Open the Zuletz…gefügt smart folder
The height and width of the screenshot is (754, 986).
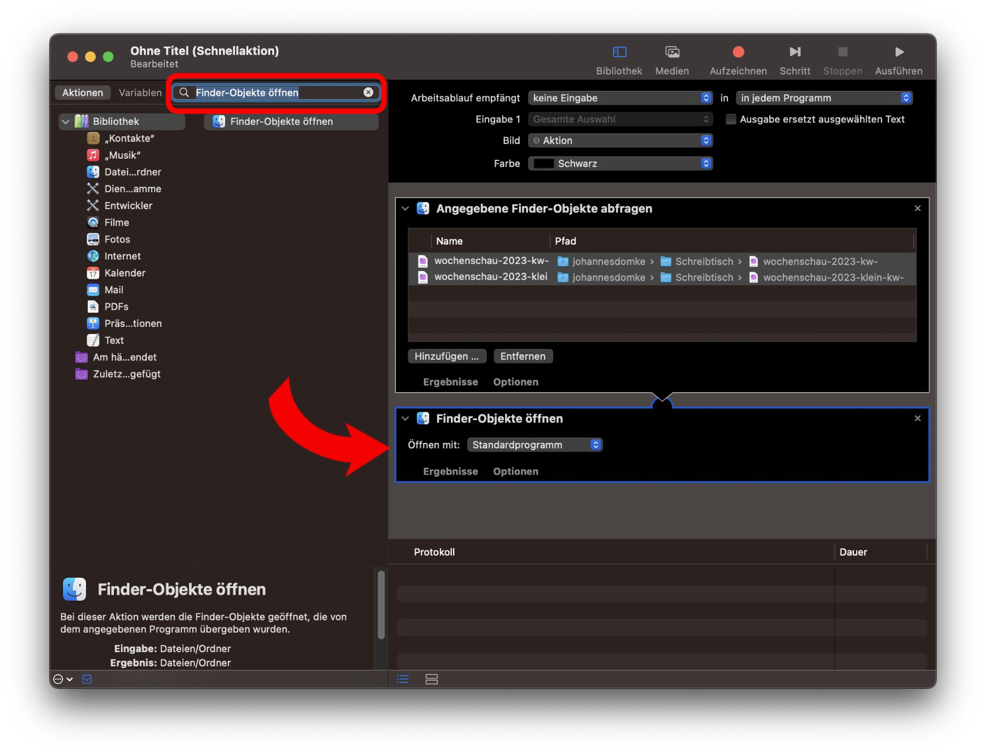[127, 374]
